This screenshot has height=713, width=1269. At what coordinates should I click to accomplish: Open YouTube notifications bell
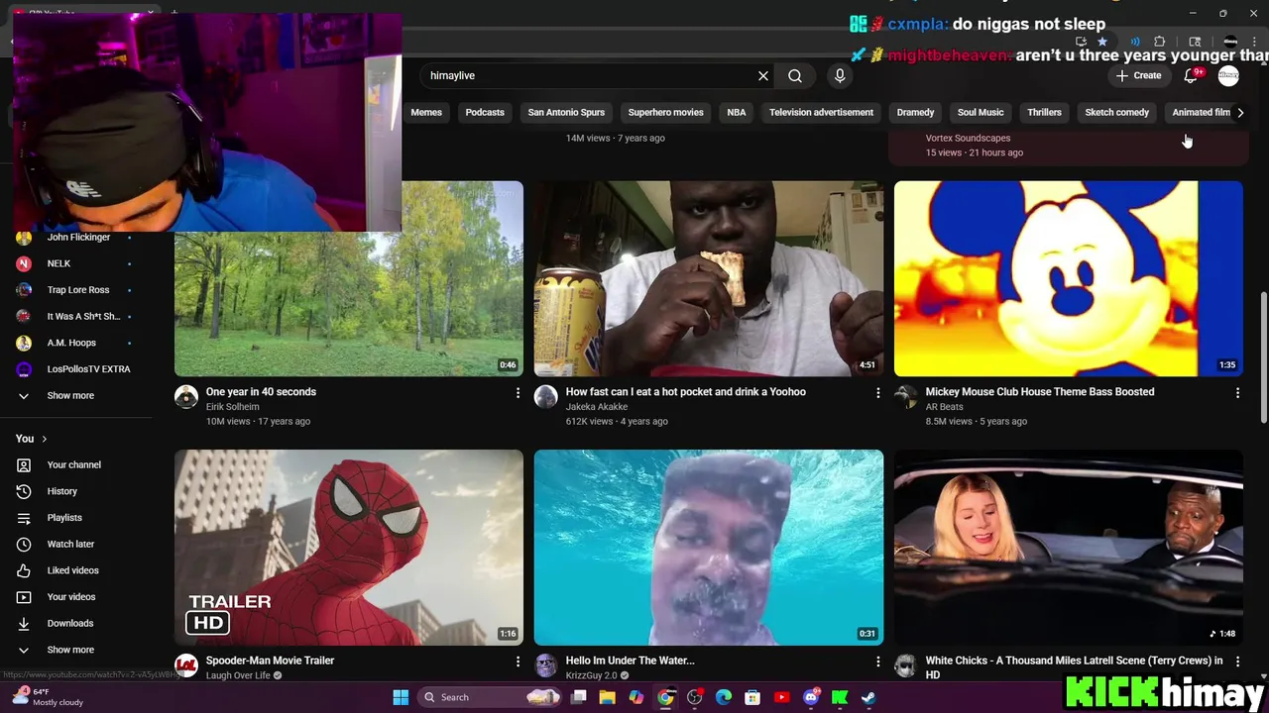tap(1192, 76)
